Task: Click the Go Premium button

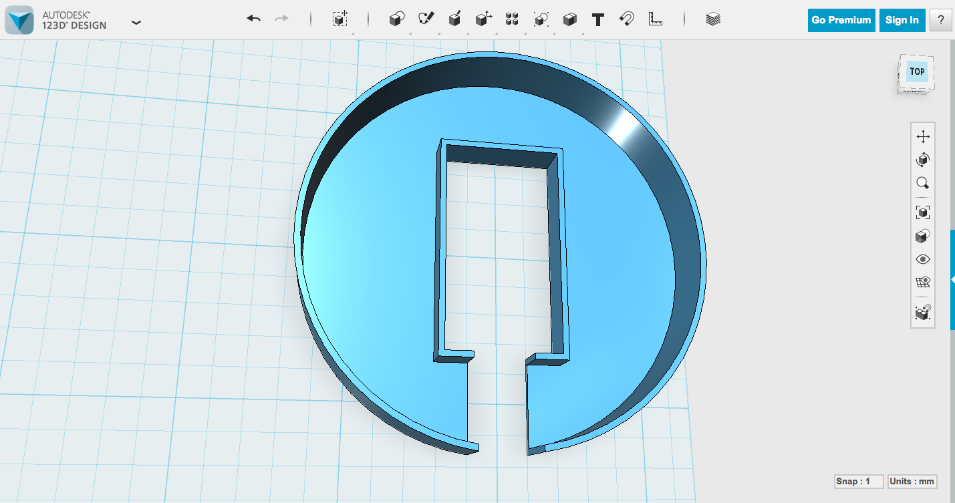Action: (x=841, y=20)
